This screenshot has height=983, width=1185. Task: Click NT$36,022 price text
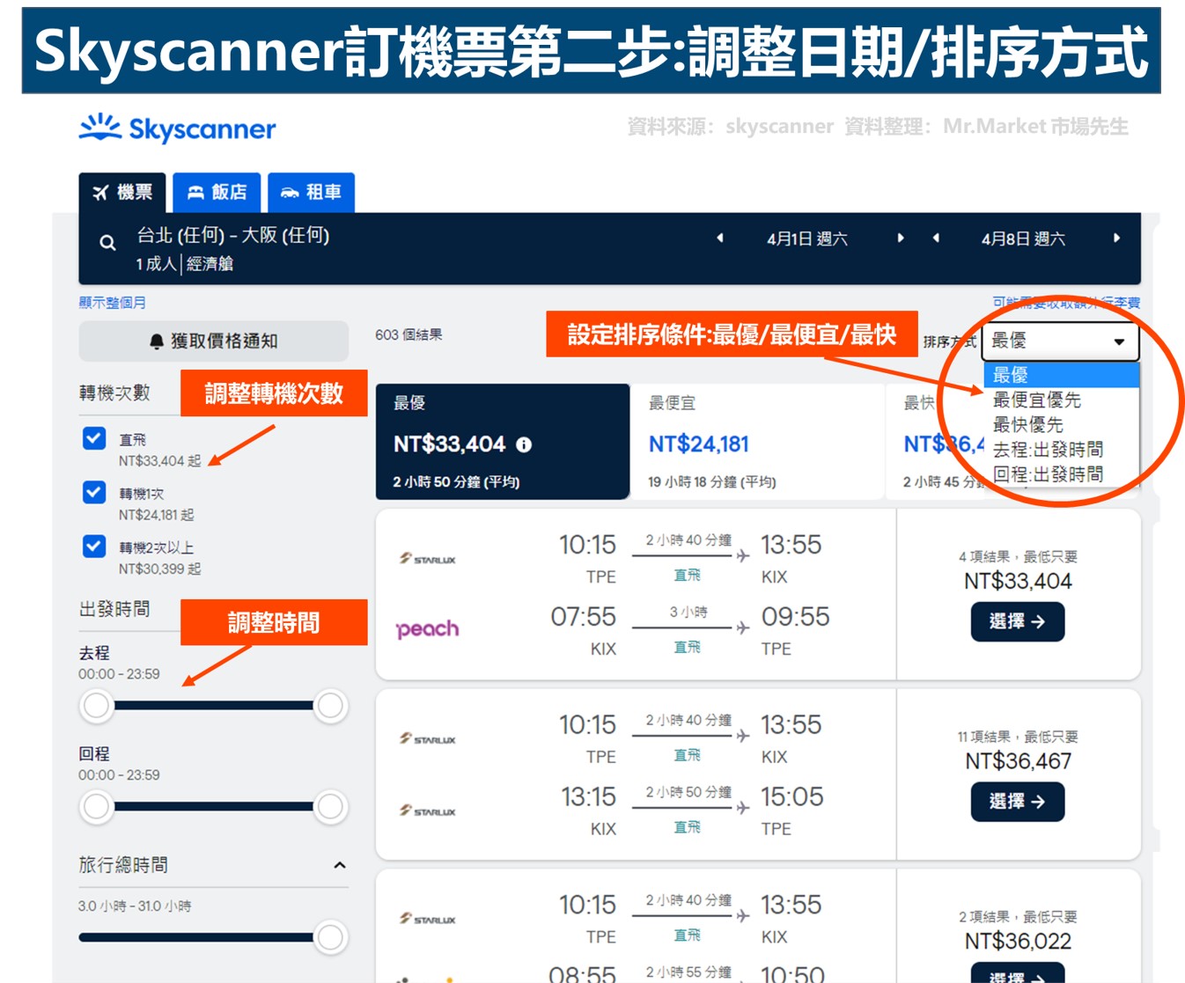(1018, 941)
